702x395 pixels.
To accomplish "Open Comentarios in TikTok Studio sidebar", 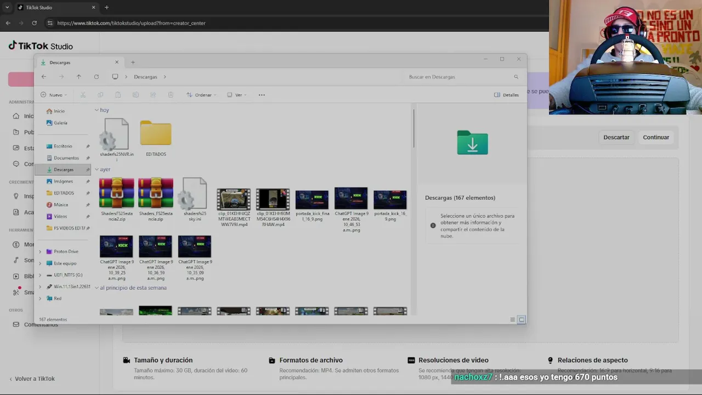I will pos(36,324).
